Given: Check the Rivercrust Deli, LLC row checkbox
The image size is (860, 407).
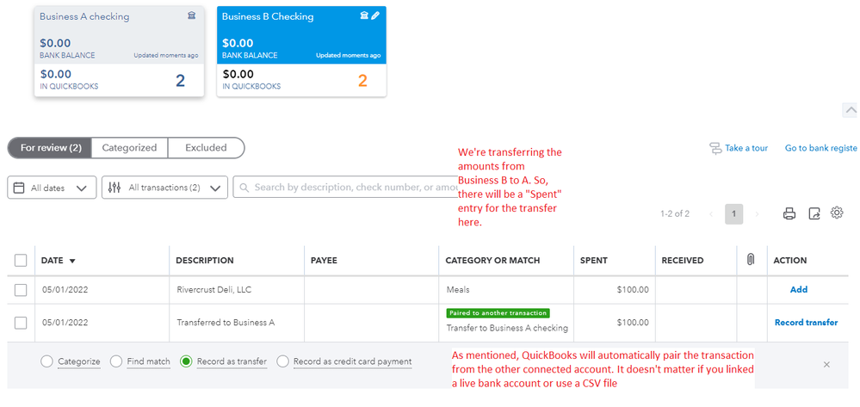Looking at the screenshot, I should pos(21,290).
